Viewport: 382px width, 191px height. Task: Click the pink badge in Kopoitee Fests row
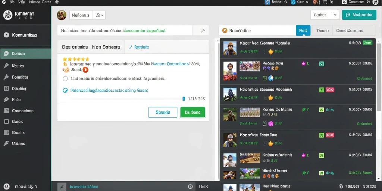[x=330, y=135]
